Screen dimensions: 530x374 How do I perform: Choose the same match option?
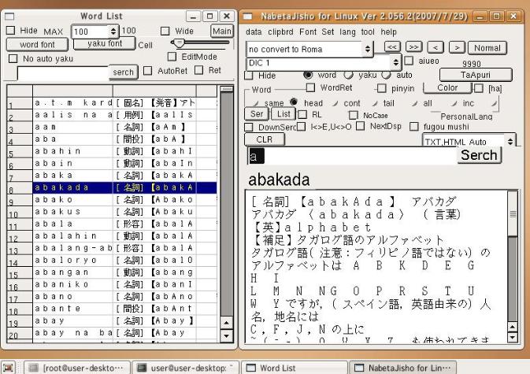coord(256,103)
